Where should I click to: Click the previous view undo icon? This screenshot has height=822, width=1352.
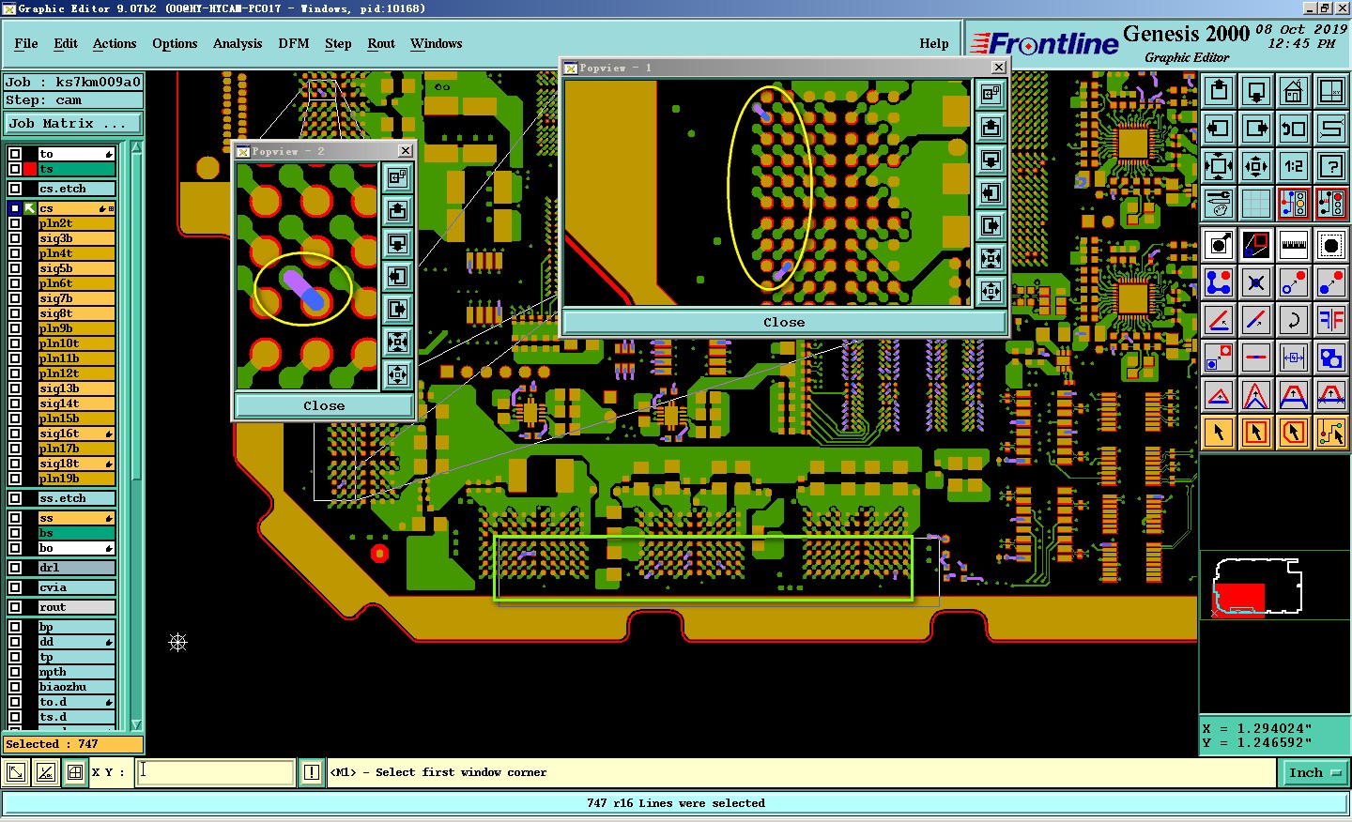(1294, 129)
